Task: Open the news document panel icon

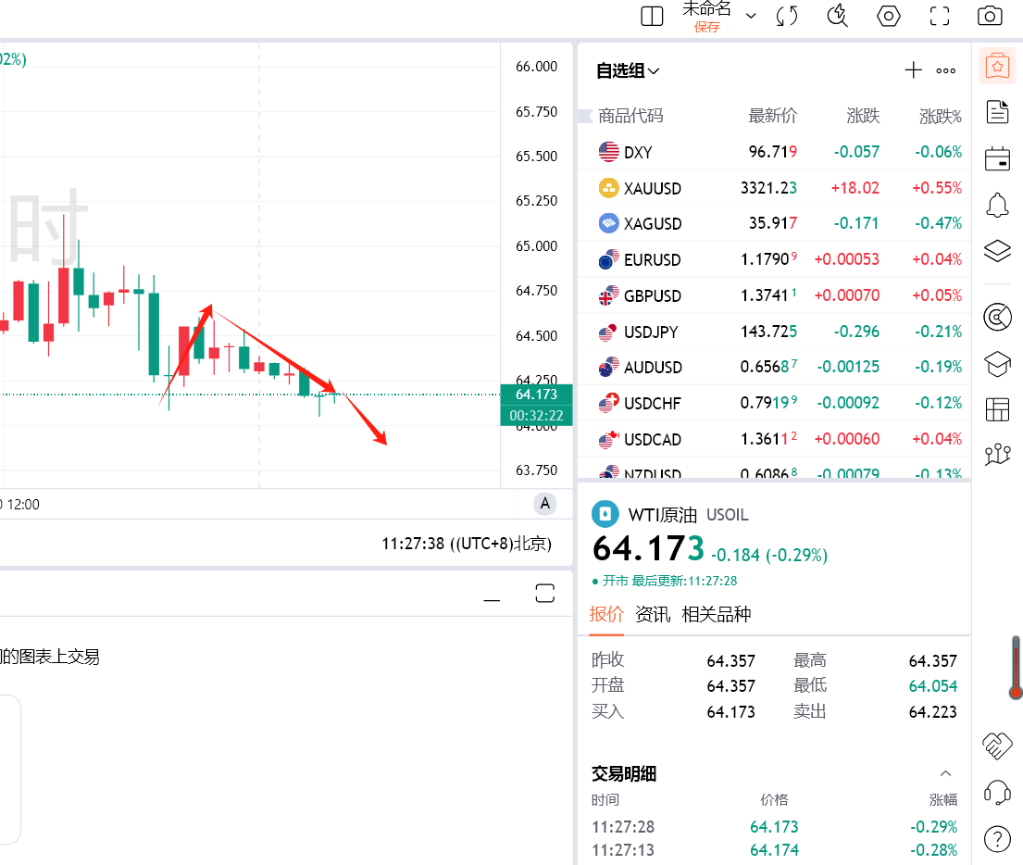Action: coord(997,111)
